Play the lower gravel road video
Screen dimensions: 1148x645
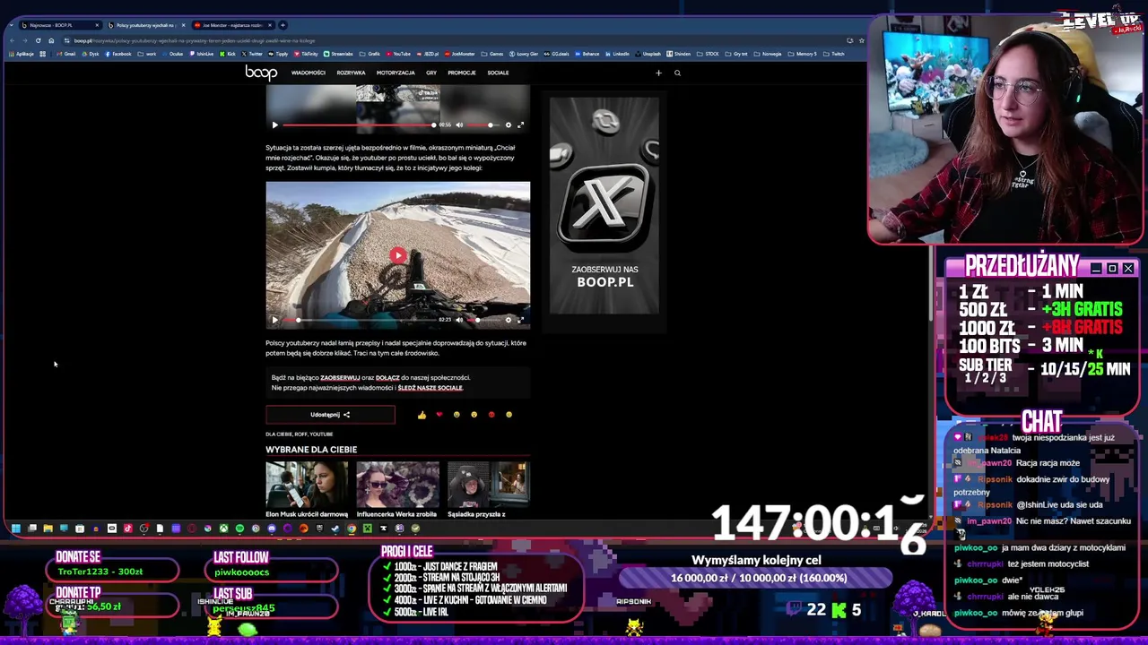click(x=274, y=320)
